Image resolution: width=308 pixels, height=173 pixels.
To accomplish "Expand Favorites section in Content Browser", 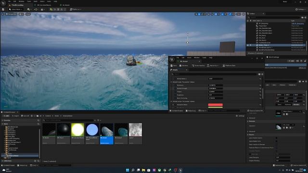I will [x=2, y=120].
